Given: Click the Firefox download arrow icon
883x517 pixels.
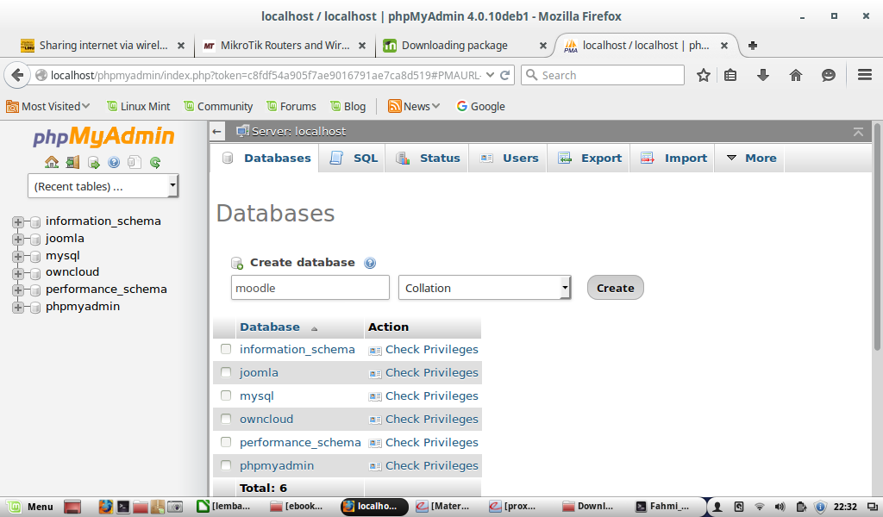Looking at the screenshot, I should [x=762, y=75].
